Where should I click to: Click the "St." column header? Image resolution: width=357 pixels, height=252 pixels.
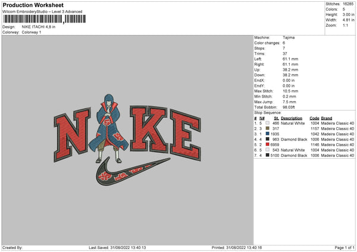(x=277, y=118)
